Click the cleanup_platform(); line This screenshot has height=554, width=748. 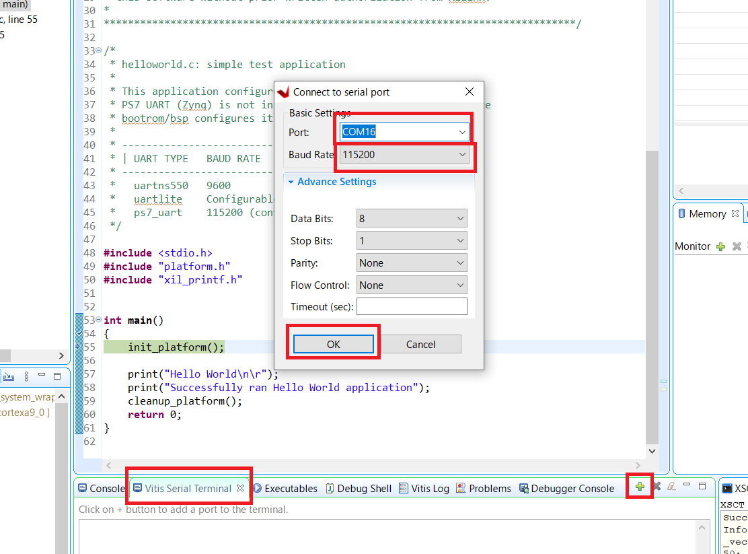point(185,401)
